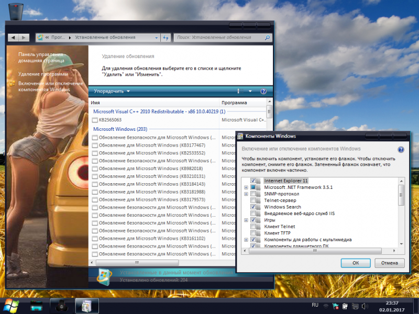Click Включение или отключение компонентов Windows link
The width and height of the screenshot is (419, 314).
(50, 86)
